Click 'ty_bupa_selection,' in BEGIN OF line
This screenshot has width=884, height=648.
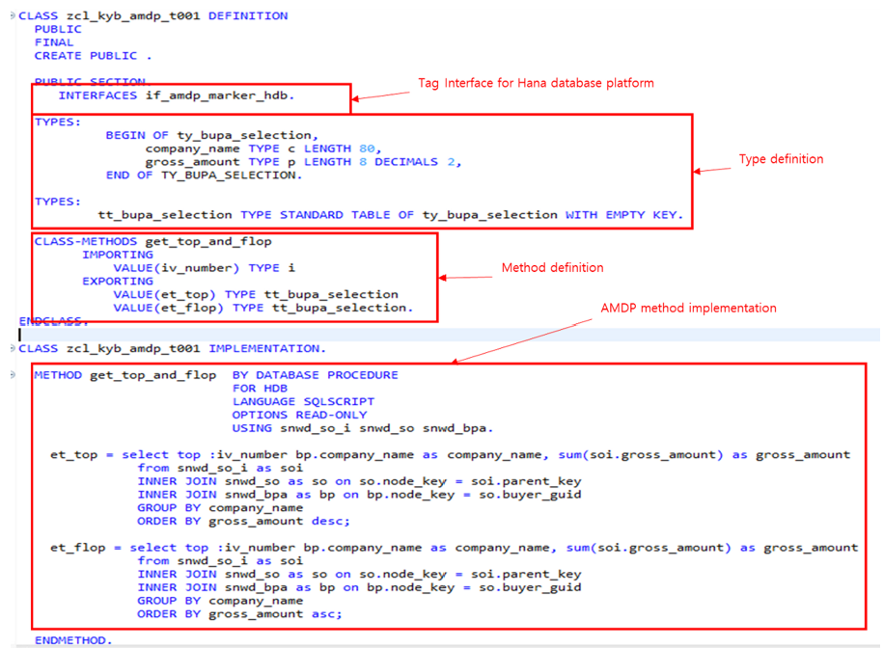coord(247,135)
